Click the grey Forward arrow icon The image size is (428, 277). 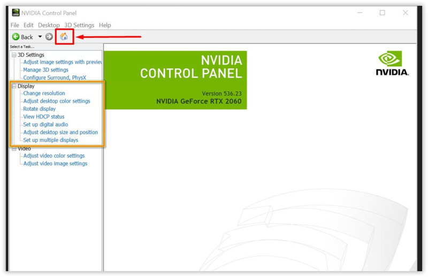[x=49, y=36]
